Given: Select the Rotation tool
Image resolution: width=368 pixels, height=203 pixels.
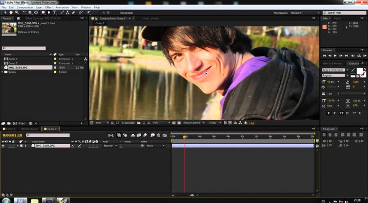Looking at the screenshot, I should click(24, 13).
